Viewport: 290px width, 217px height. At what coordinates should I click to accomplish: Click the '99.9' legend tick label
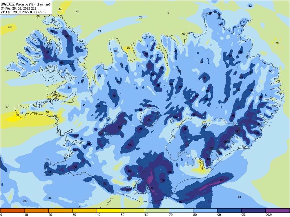269,215
